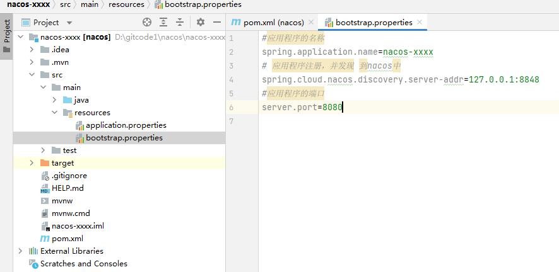This screenshot has width=559, height=272.
Task: Hide the Project panel with minus icon
Action: pyautogui.click(x=217, y=23)
